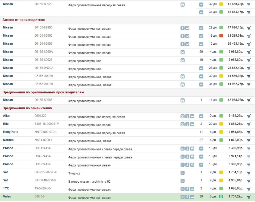Image resolution: width=255 pixels, height=202 pixels.
Task: Add Nissan 26155-89985 to the cart
Action: click(249, 100)
